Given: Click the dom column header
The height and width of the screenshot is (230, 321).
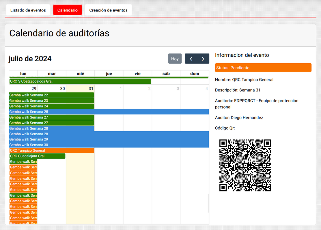Looking at the screenshot, I should click(x=195, y=73).
